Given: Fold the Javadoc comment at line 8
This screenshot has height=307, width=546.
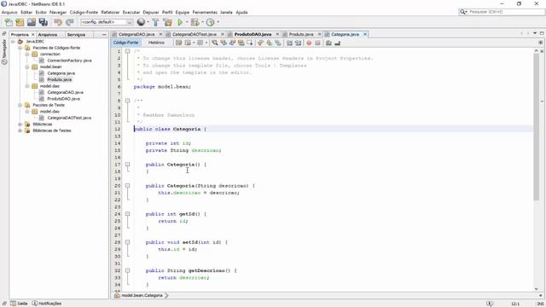Looking at the screenshot, I should pos(127,101).
